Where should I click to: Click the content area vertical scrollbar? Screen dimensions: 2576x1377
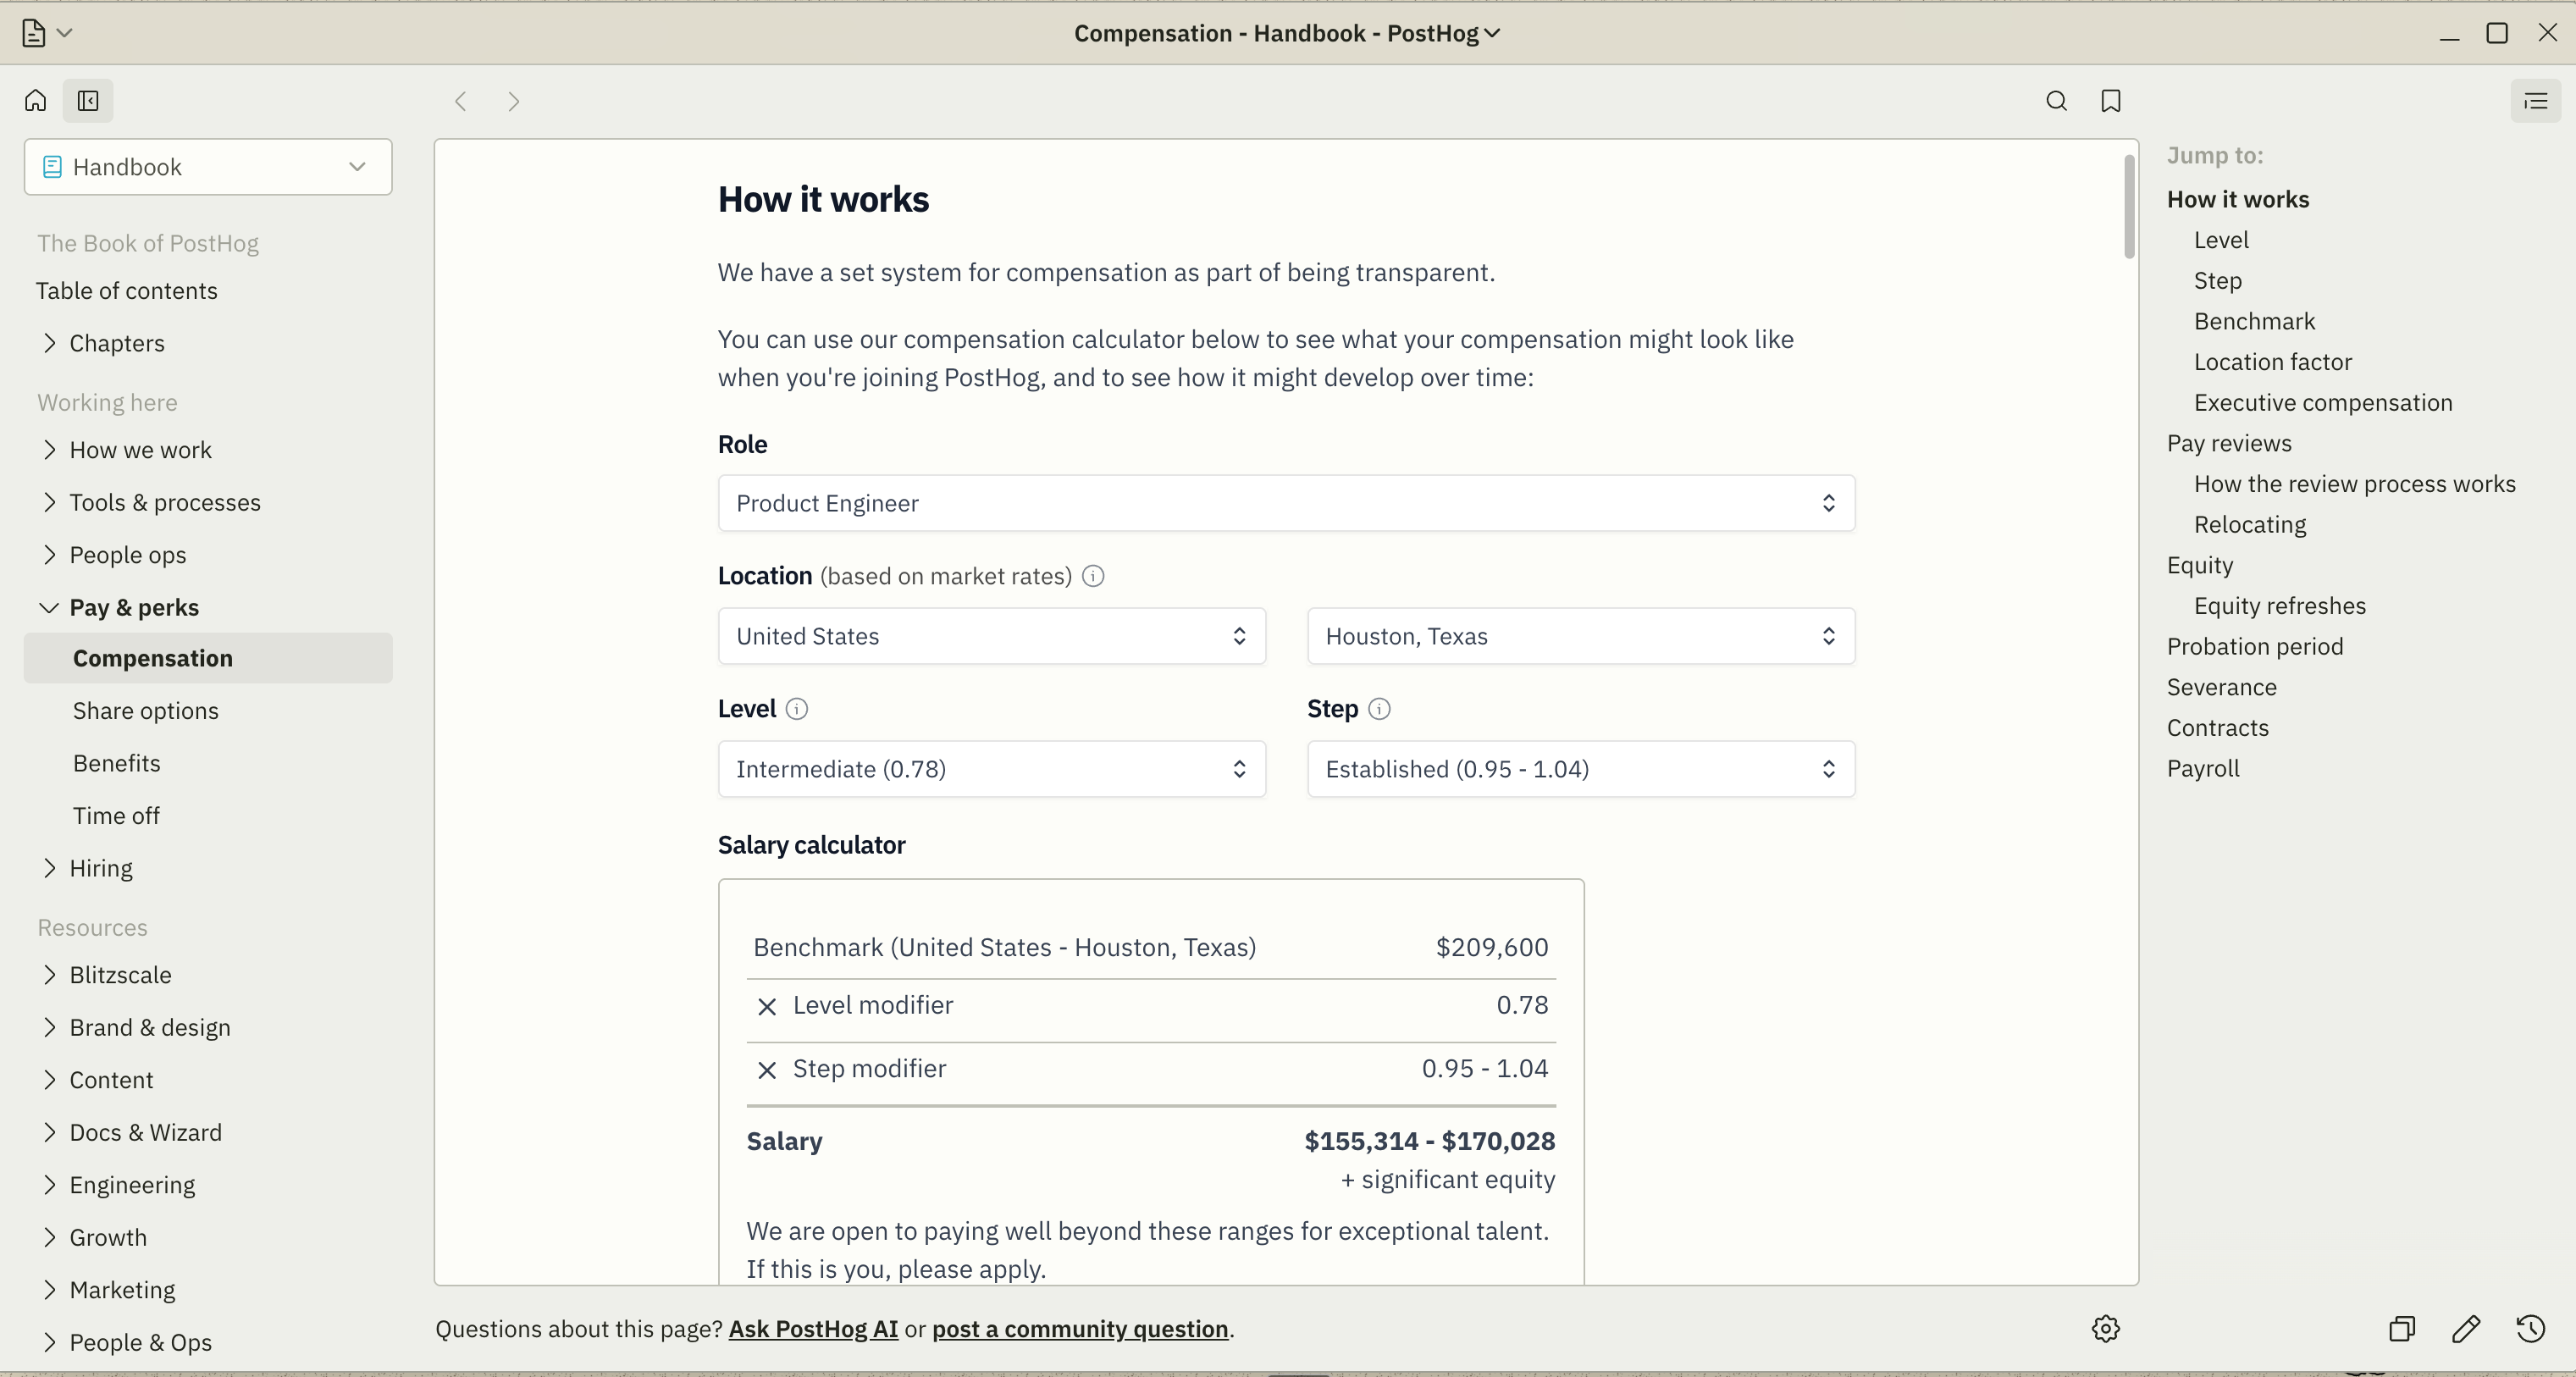coord(2129,207)
